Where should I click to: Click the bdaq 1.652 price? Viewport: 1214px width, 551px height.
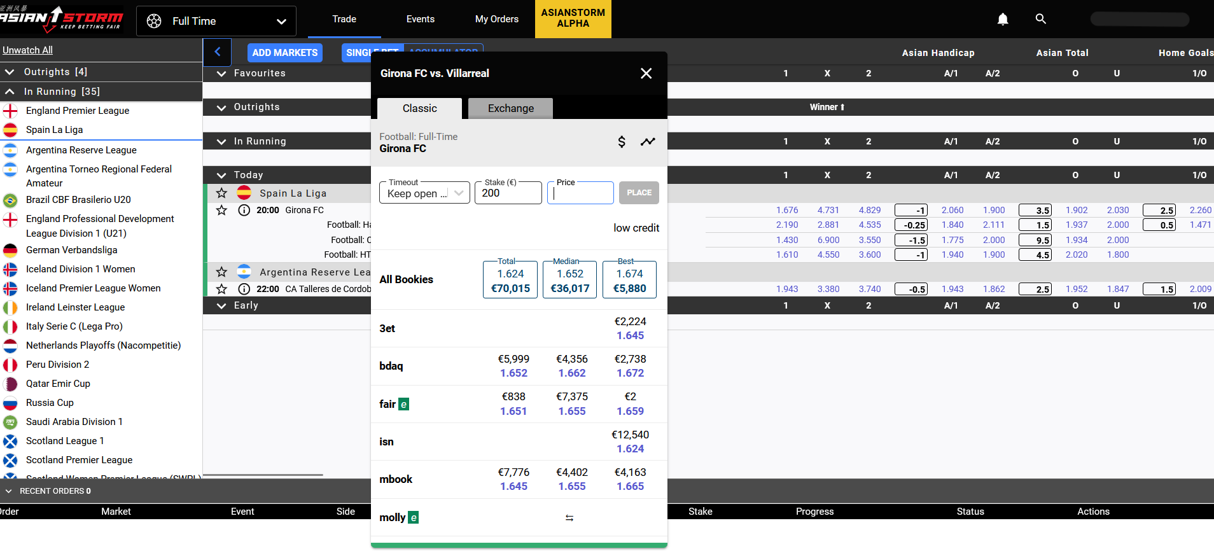pyautogui.click(x=513, y=373)
